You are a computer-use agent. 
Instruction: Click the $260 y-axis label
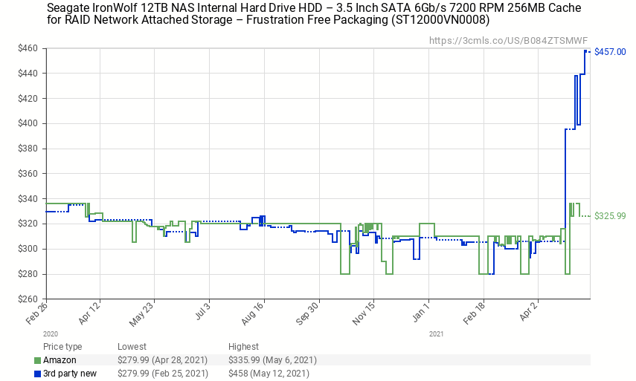(x=28, y=299)
